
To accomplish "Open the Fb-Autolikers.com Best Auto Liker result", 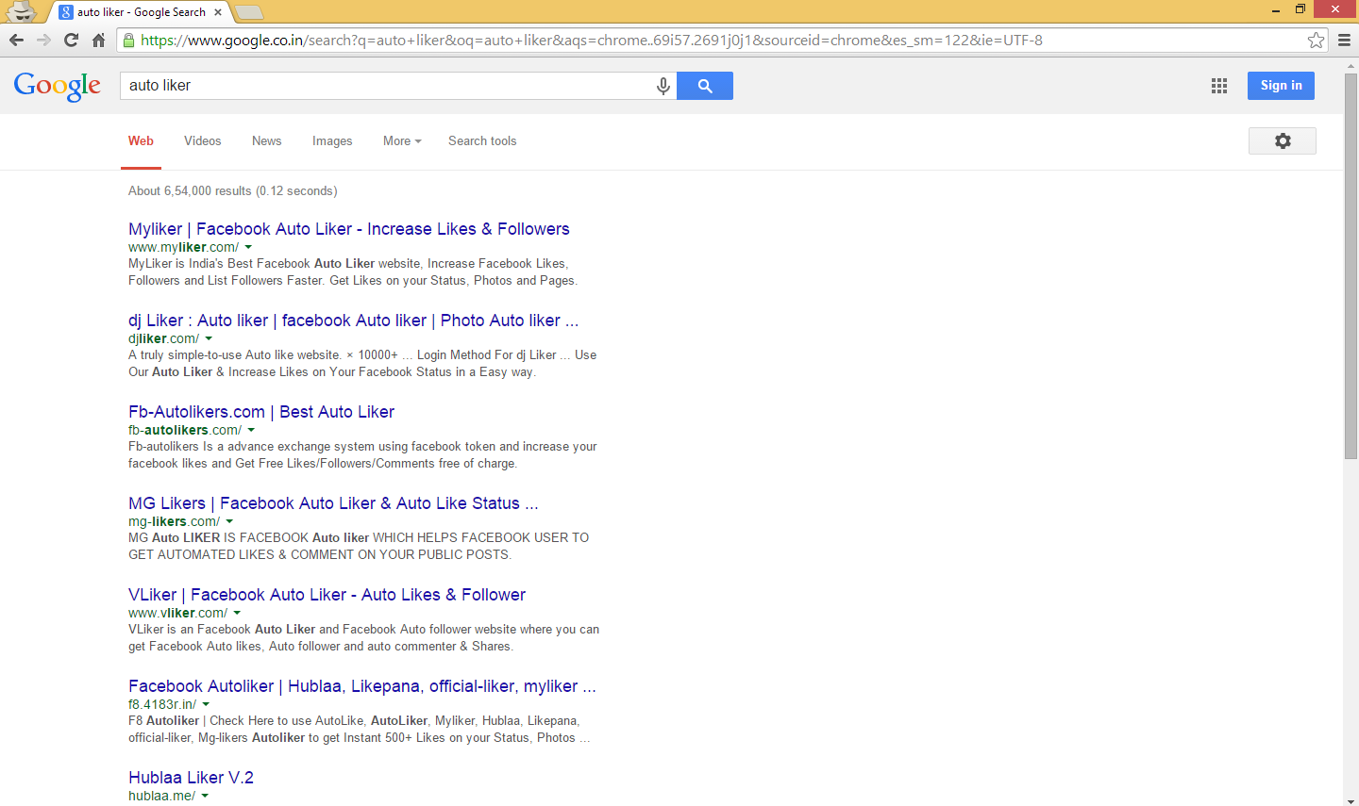I will pyautogui.click(x=261, y=412).
